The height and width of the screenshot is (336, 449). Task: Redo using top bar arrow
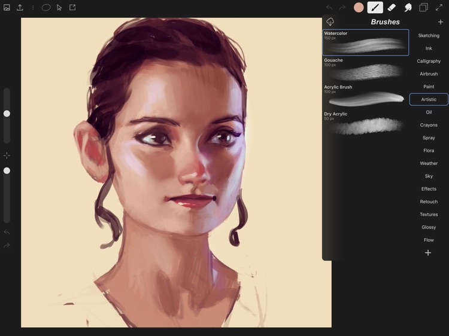pos(342,7)
